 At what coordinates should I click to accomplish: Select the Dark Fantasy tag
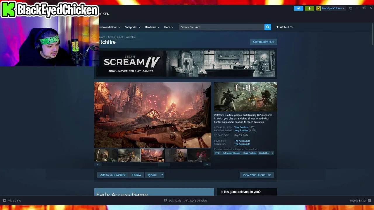point(250,153)
